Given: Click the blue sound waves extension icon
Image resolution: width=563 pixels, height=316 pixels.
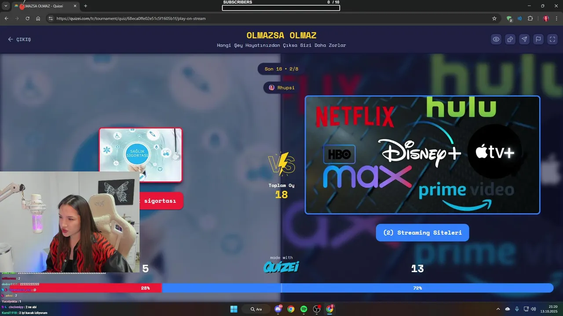Looking at the screenshot, I should 519,18.
